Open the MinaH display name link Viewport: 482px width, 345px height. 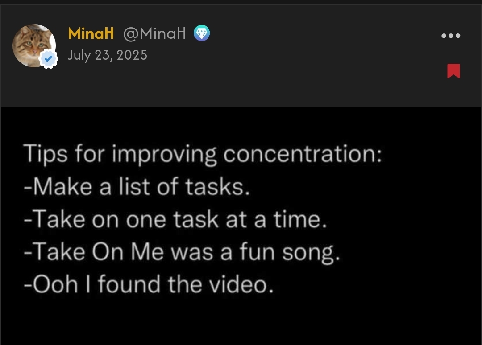pos(91,33)
